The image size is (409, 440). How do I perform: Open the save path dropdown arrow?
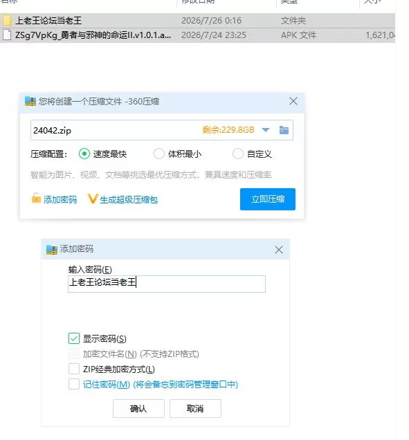click(x=266, y=130)
